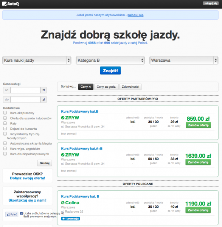The width and height of the screenshot is (222, 227).
Task: Sort offers by Zdawalności
Action: click(x=130, y=87)
